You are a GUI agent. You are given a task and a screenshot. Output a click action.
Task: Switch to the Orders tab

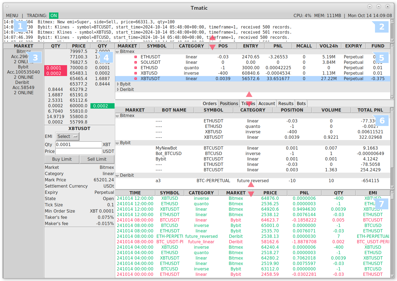210,103
